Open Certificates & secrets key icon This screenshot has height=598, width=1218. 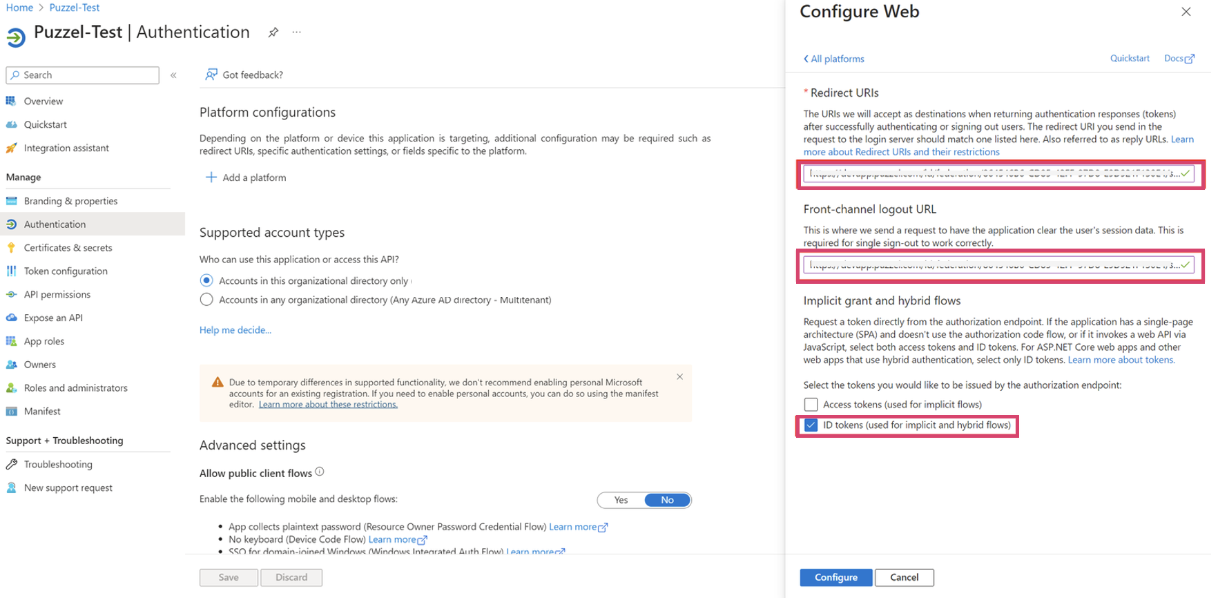pos(12,248)
